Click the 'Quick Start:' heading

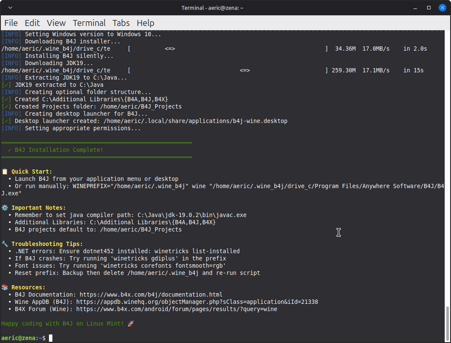(32, 171)
